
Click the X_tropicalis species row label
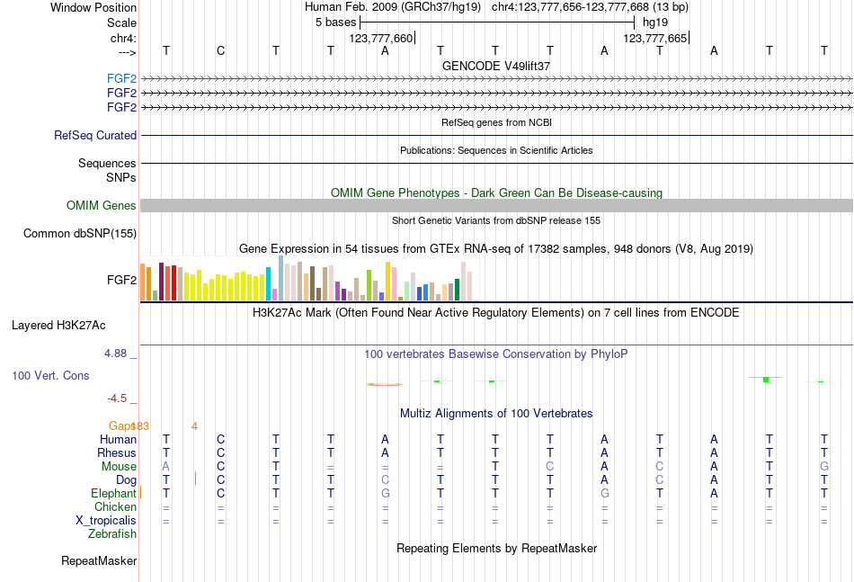(x=106, y=521)
